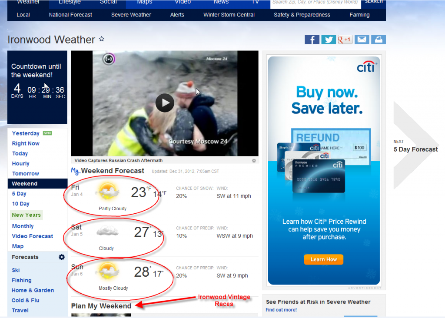The width and height of the screenshot is (445, 318).
Task: Open Forecasts settings gear icon
Action: click(x=62, y=257)
